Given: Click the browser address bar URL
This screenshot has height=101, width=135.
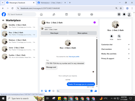Looking at the screenshot, I should tap(40, 8).
